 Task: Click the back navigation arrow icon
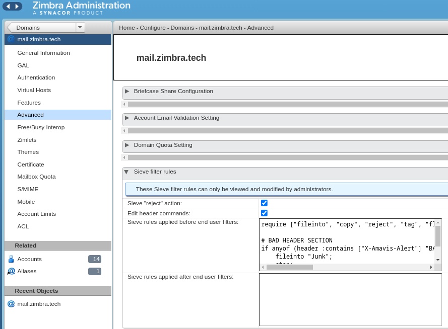pos(8,7)
